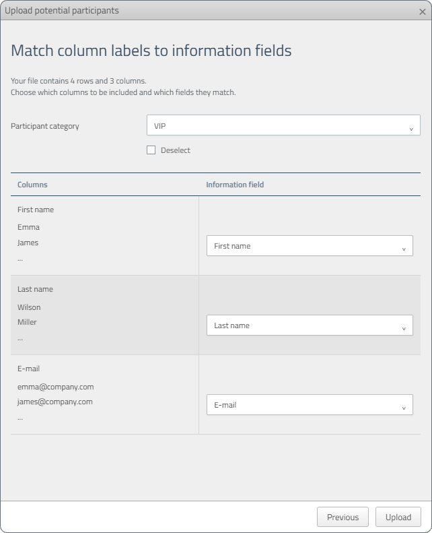Click the Upload potential participants title
Viewport: 432px width, 533px height.
[62, 11]
